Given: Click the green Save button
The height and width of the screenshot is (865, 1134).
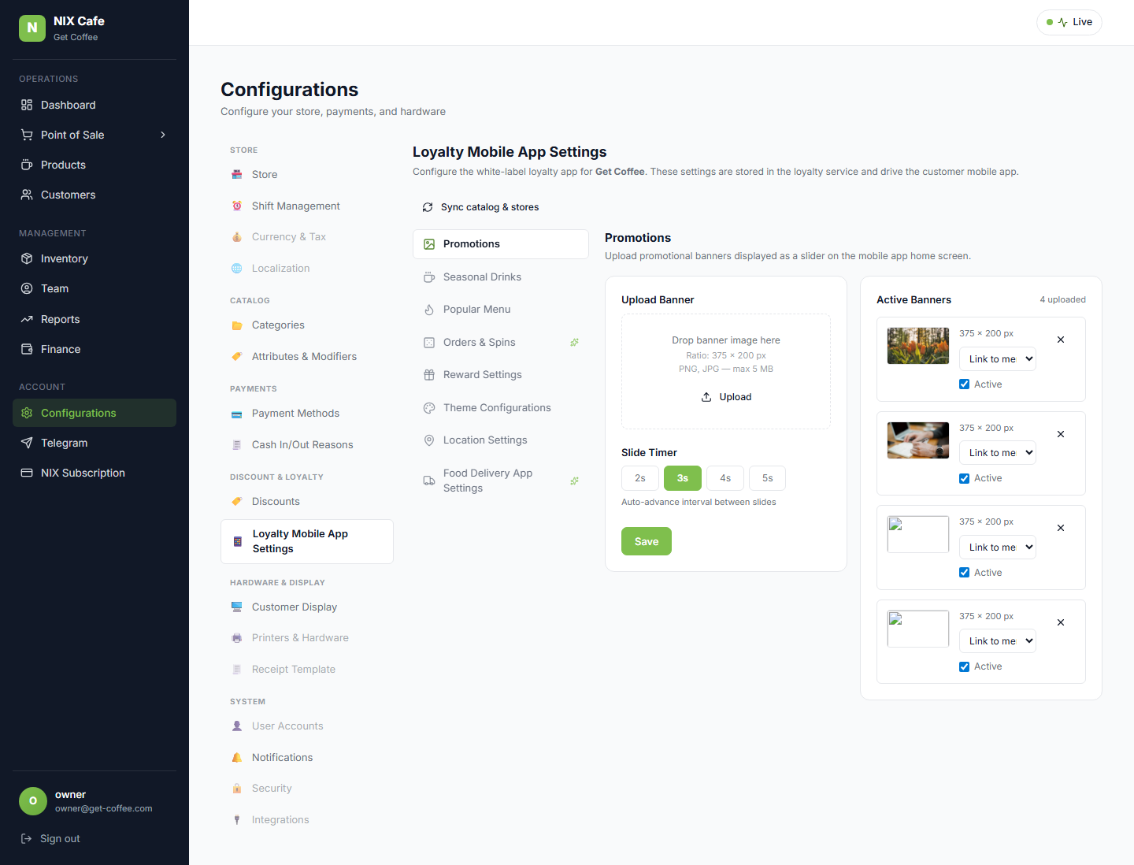Looking at the screenshot, I should [x=647, y=541].
